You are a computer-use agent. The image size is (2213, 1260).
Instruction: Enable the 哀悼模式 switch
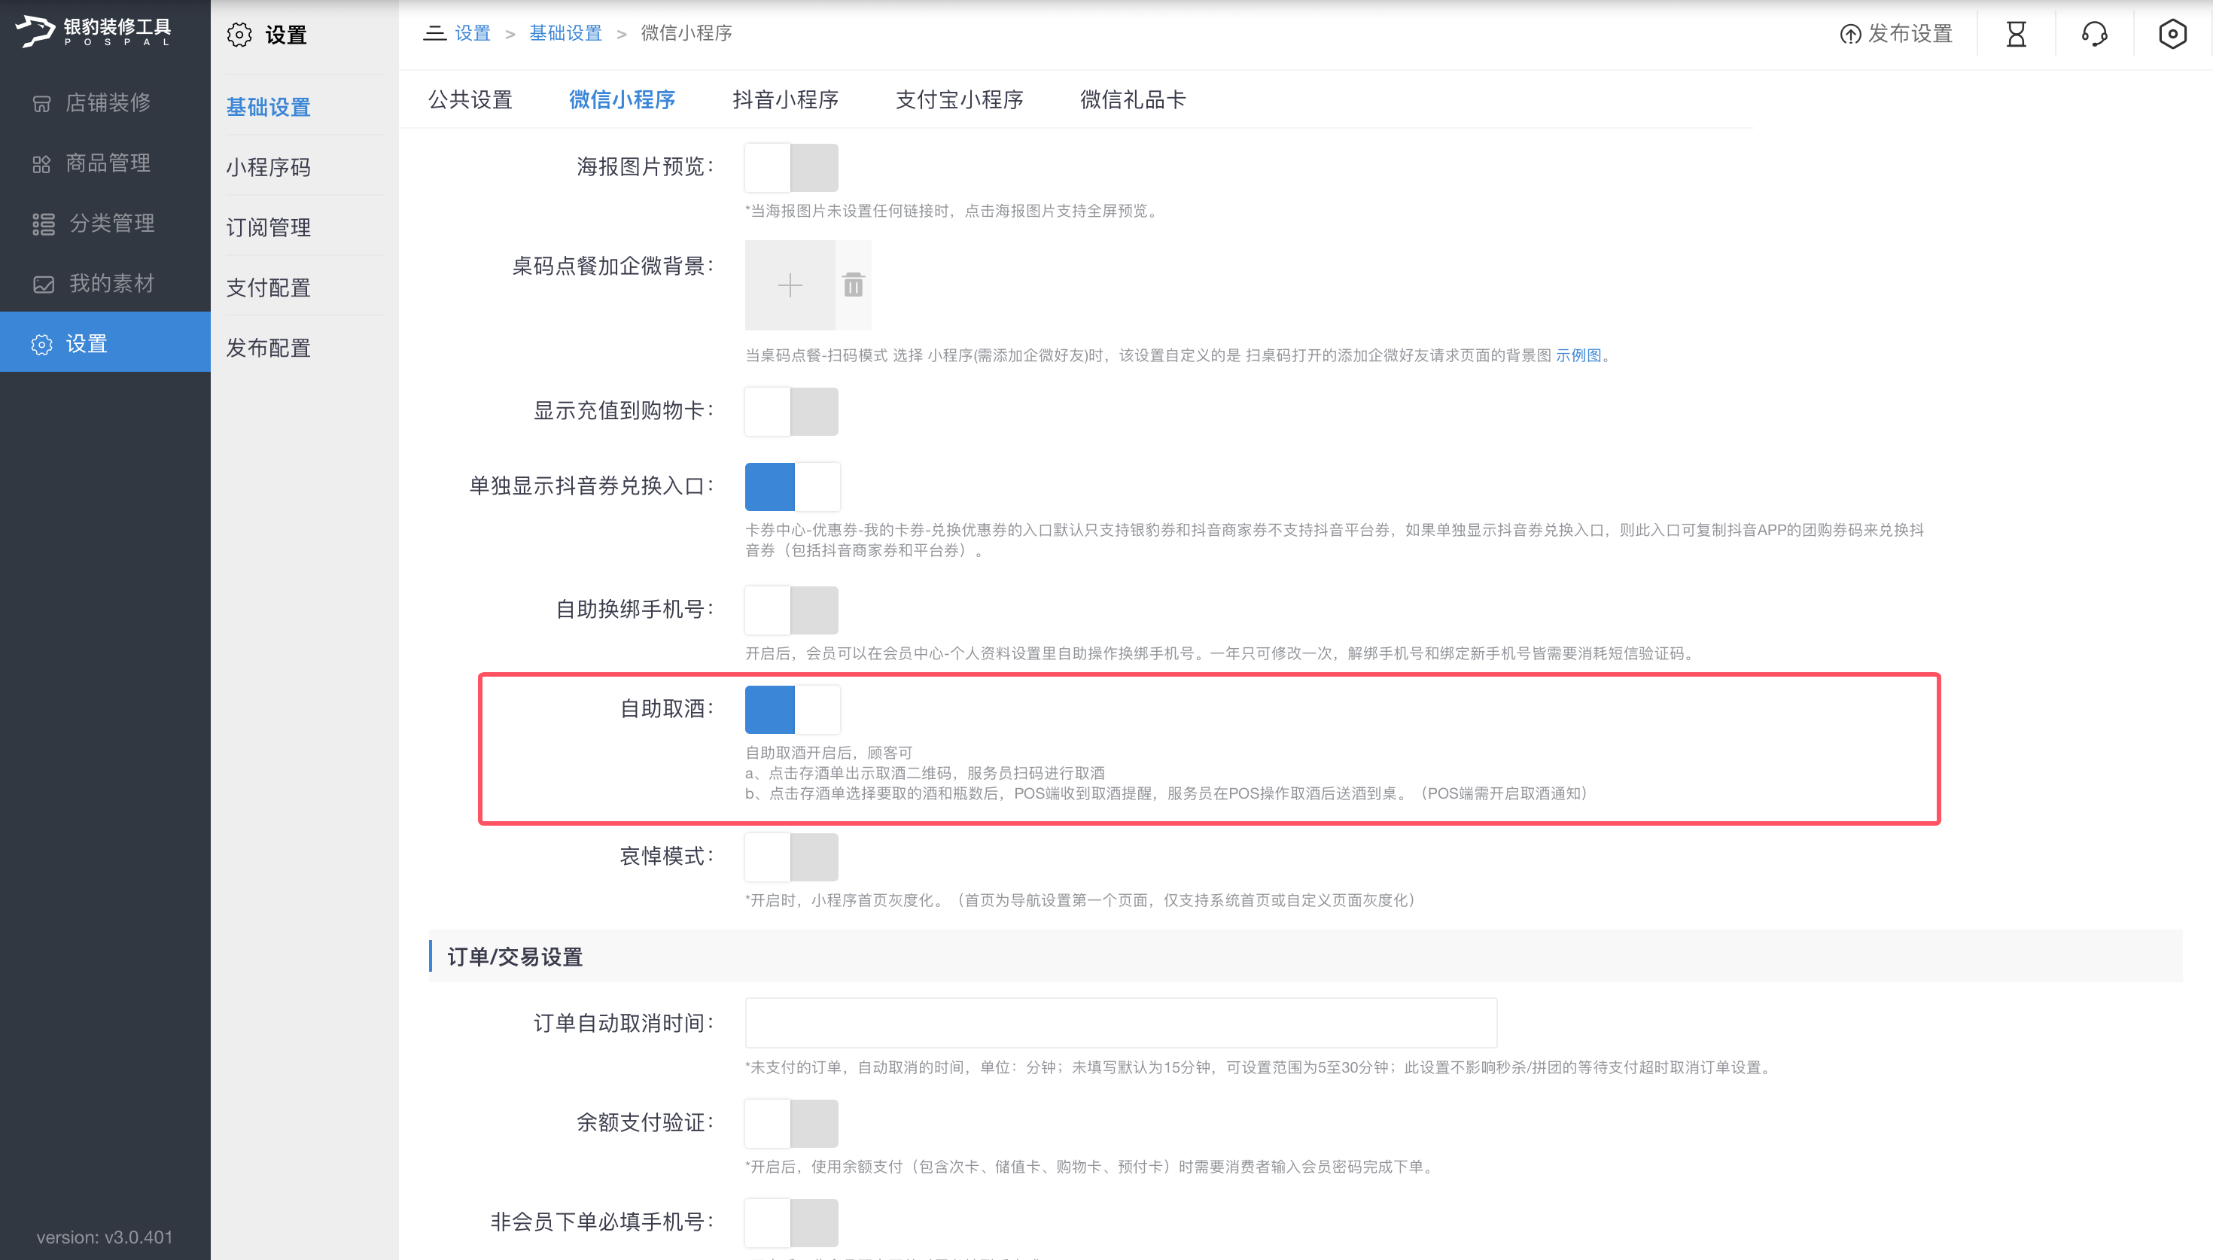[790, 857]
